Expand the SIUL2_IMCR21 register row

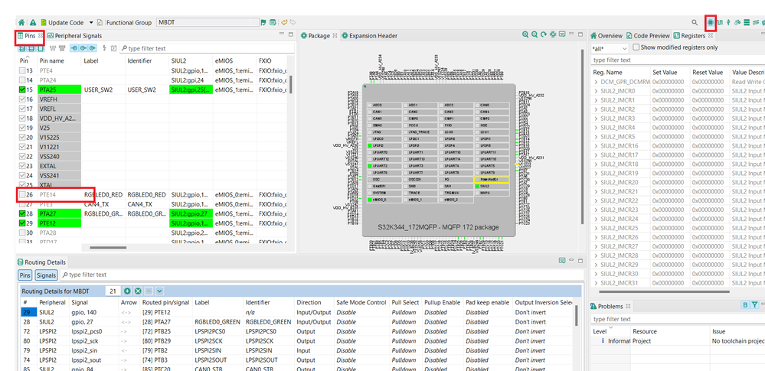click(x=597, y=191)
